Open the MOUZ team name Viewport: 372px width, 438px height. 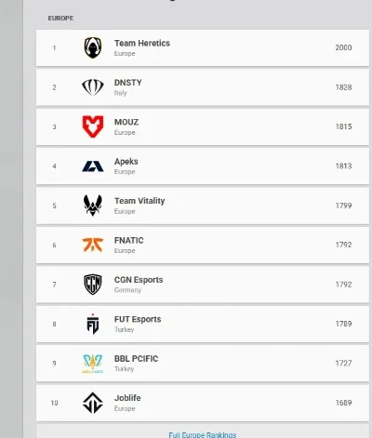pyautogui.click(x=126, y=122)
